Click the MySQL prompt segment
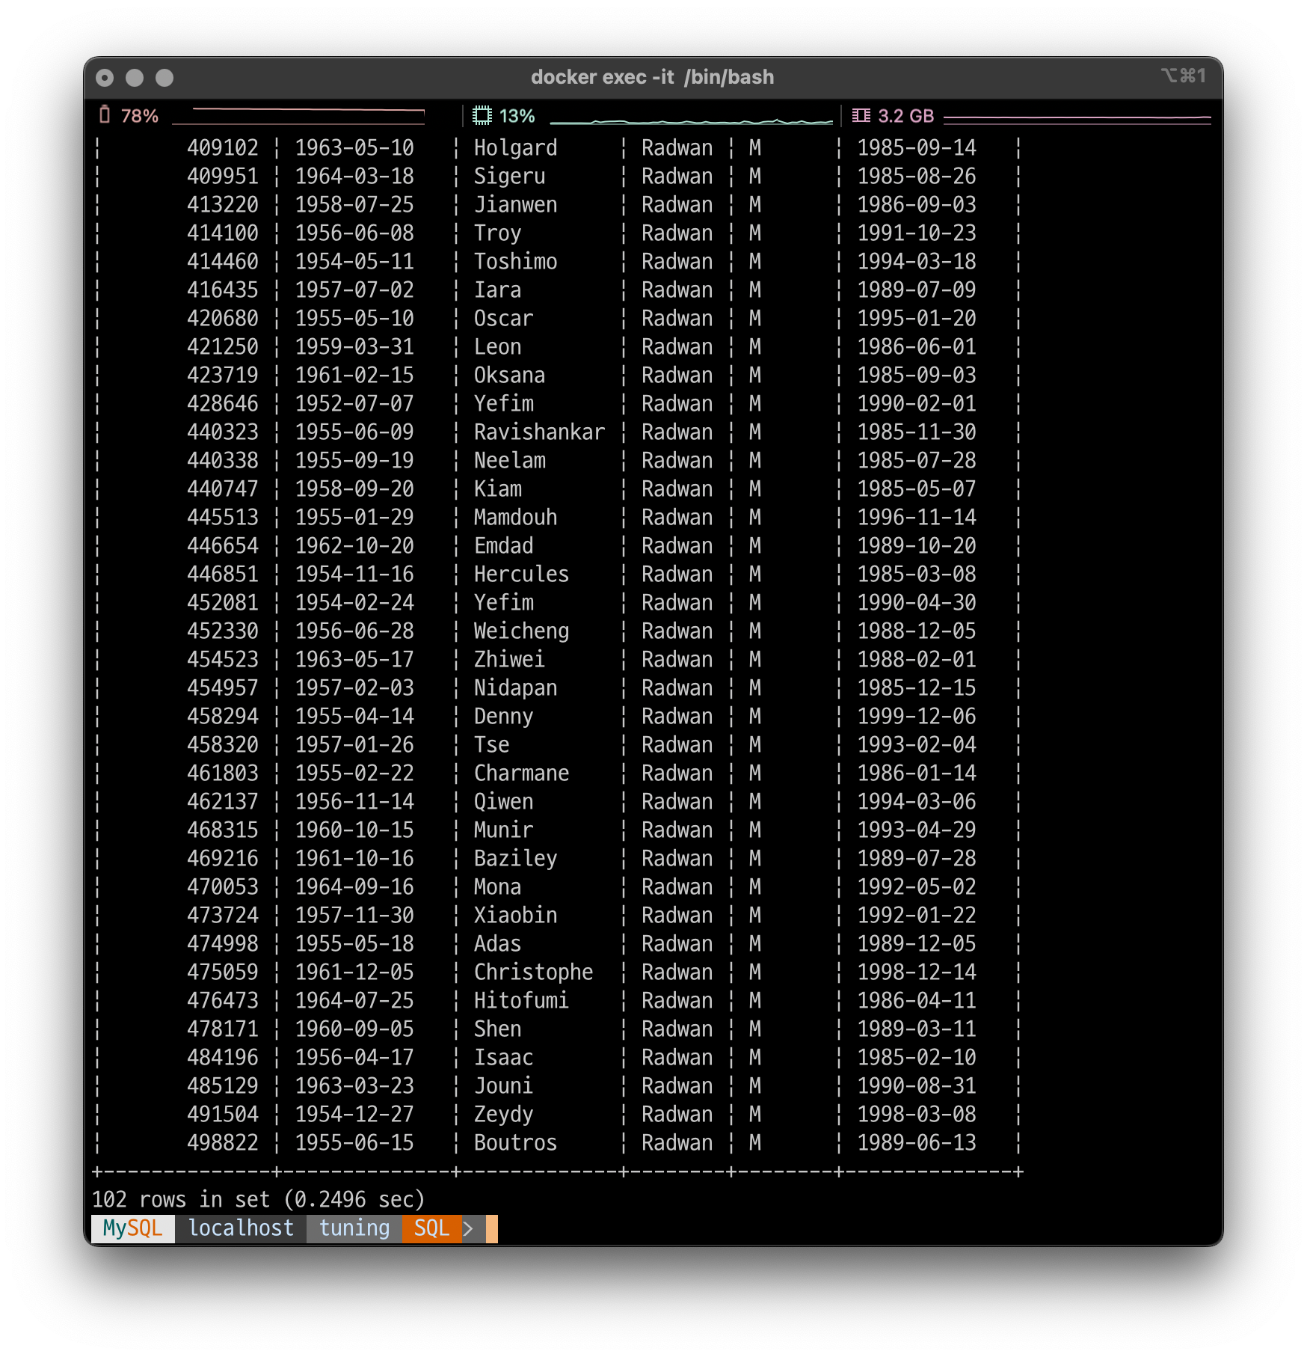Screen dimensions: 1307x1357 [133, 1228]
